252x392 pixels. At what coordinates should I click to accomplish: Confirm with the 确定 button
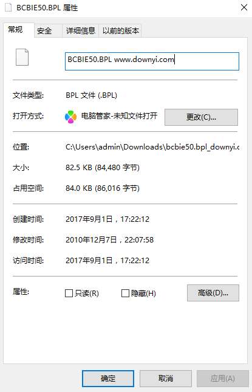coord(108,379)
